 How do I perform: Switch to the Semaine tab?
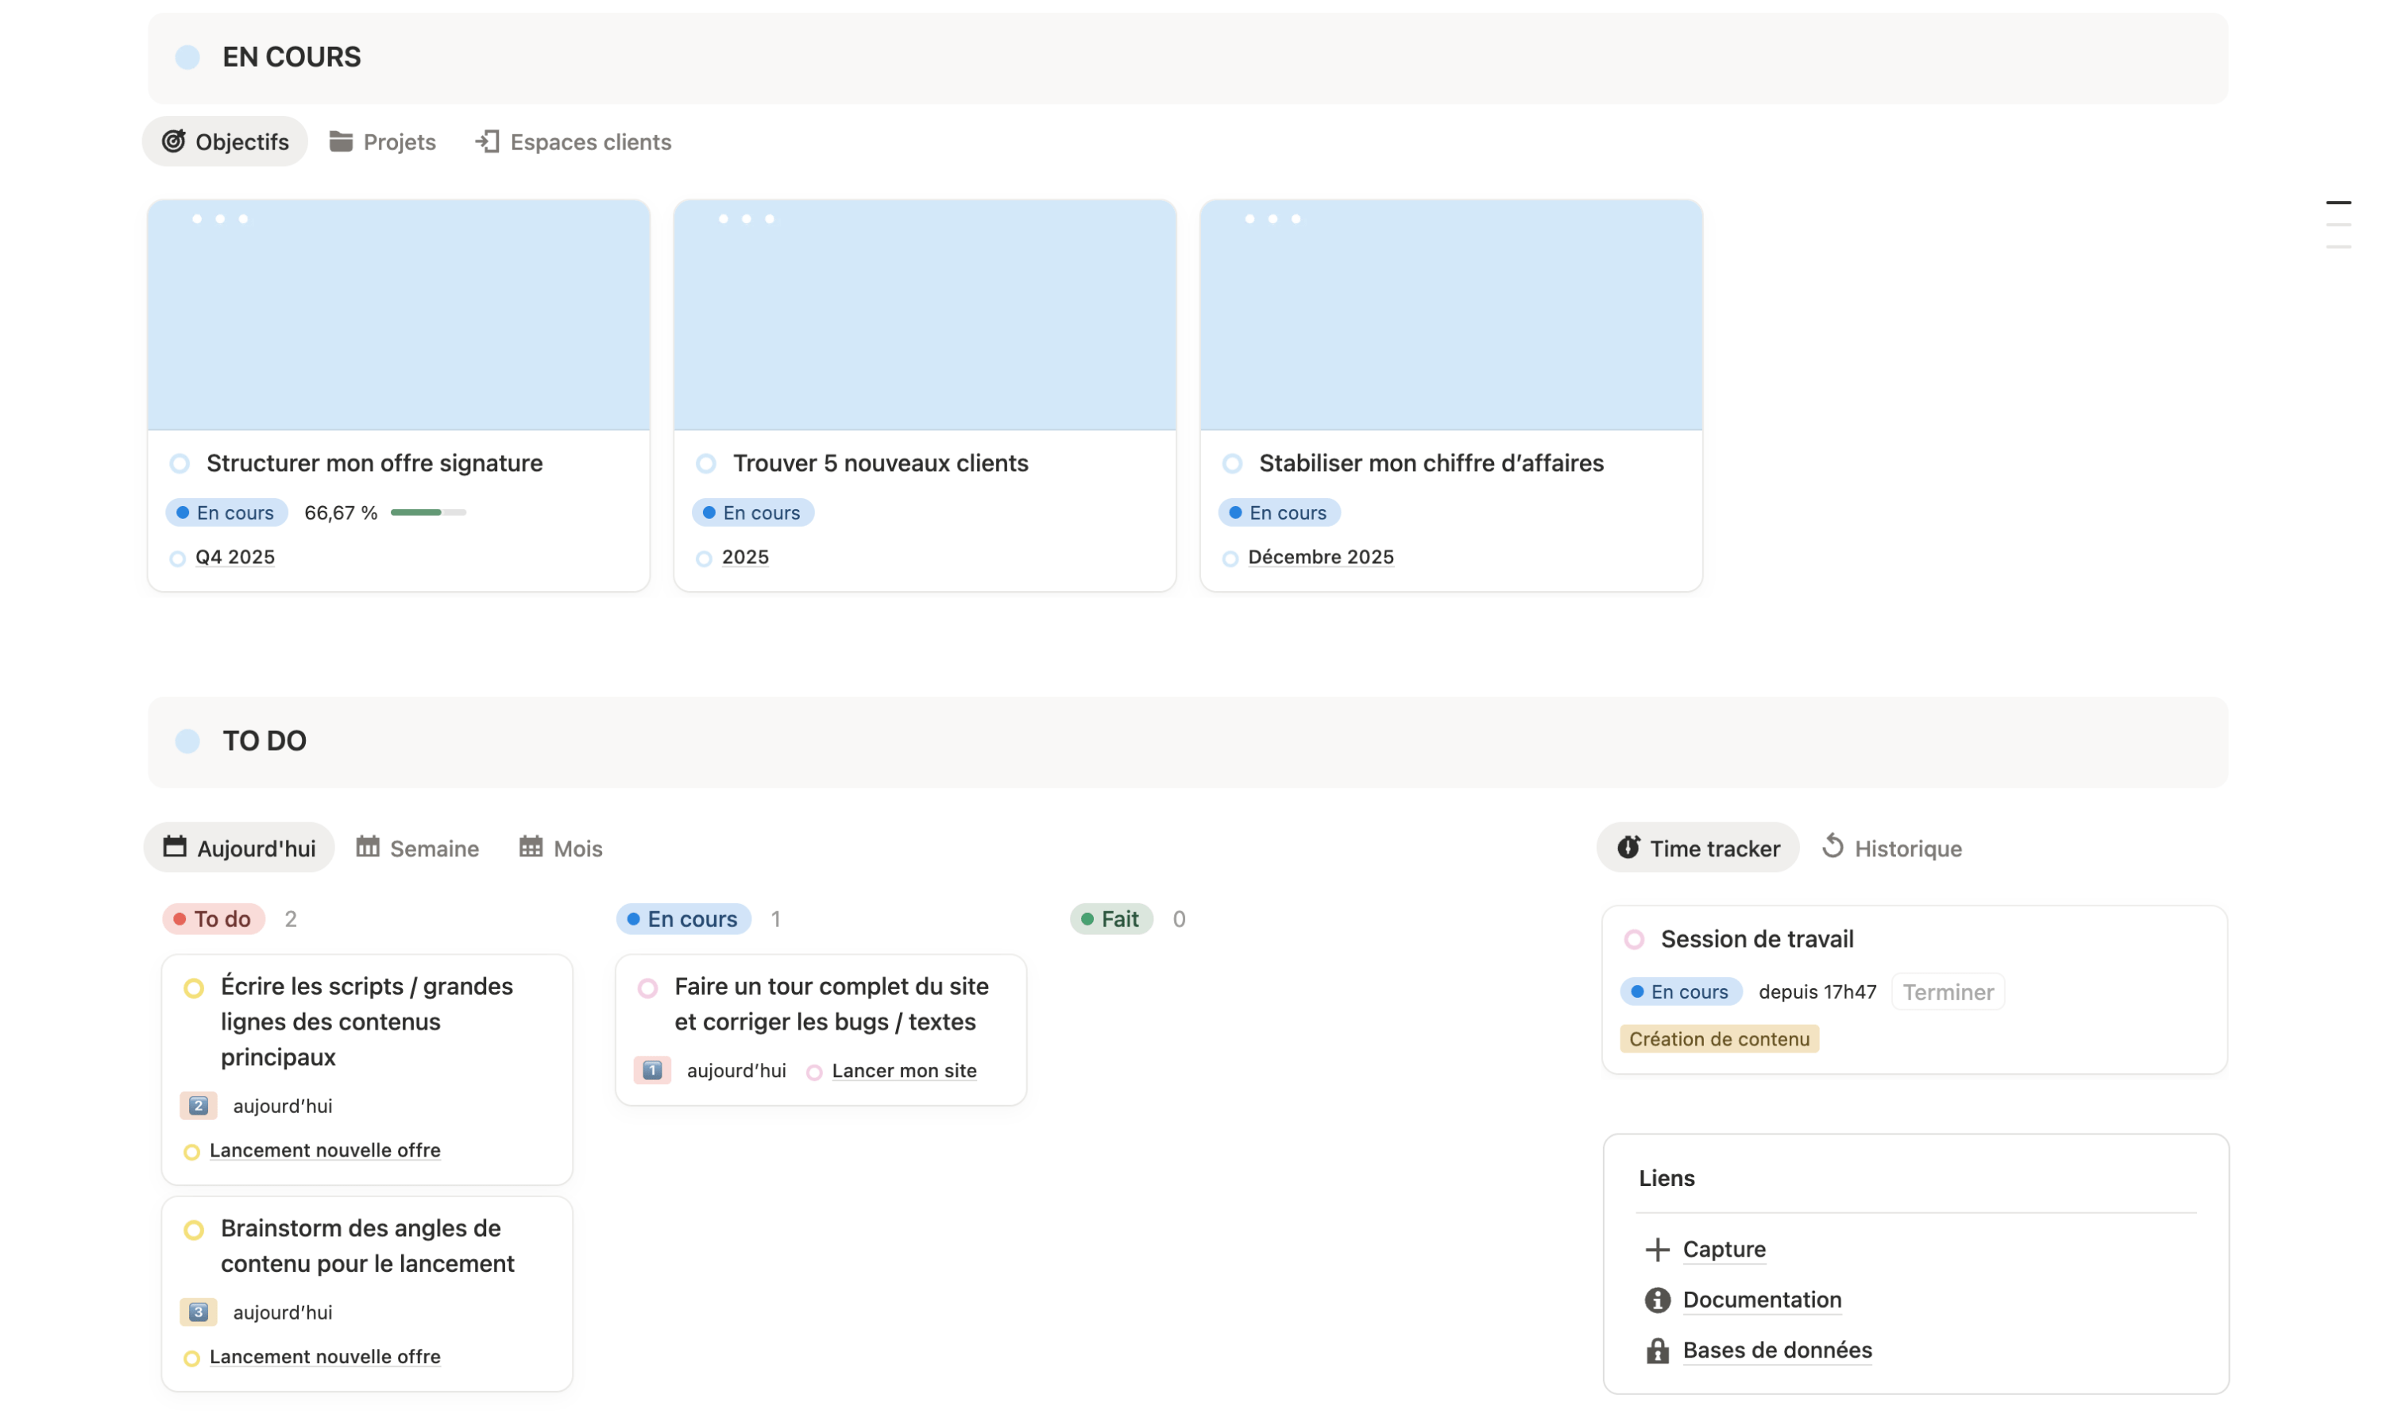pos(417,848)
